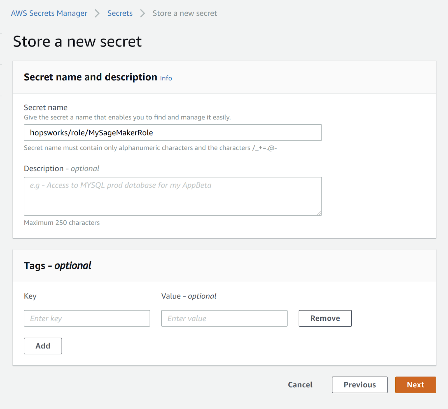The height and width of the screenshot is (409, 448).
Task: Click the Secret name and description heading
Action: pyautogui.click(x=90, y=77)
